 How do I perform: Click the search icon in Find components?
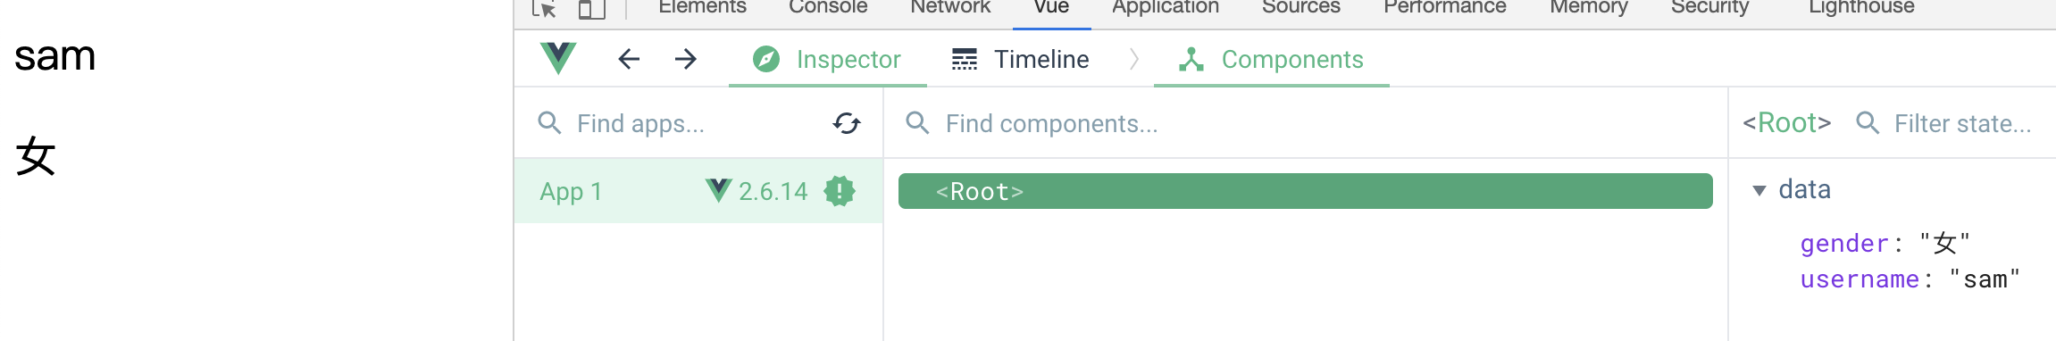pos(918,123)
